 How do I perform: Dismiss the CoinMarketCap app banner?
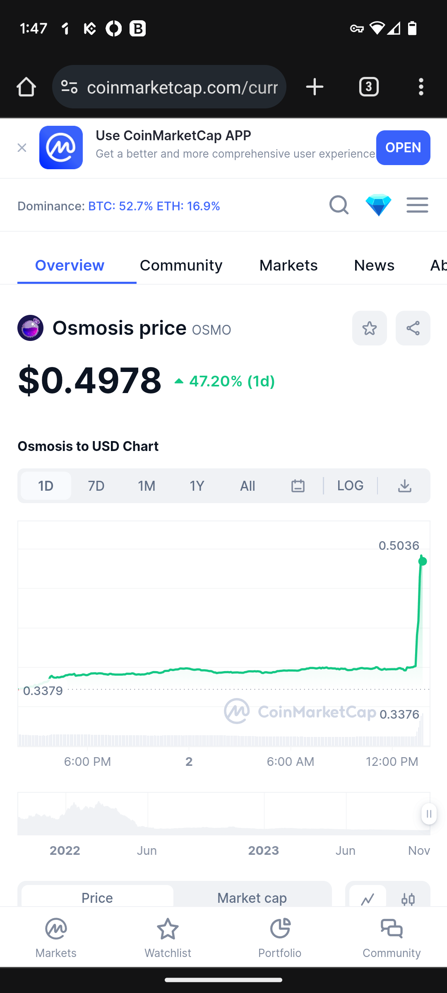[22, 148]
